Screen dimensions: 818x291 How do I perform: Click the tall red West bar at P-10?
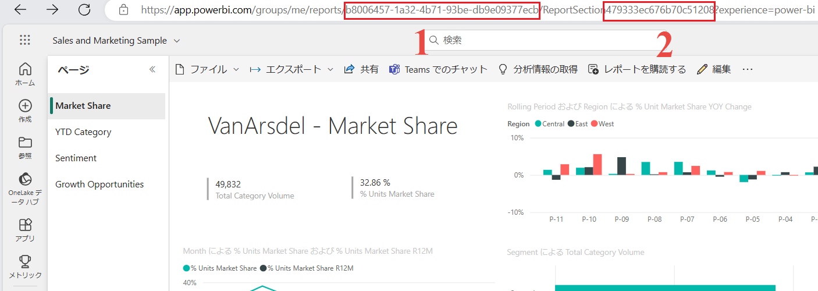coord(598,164)
